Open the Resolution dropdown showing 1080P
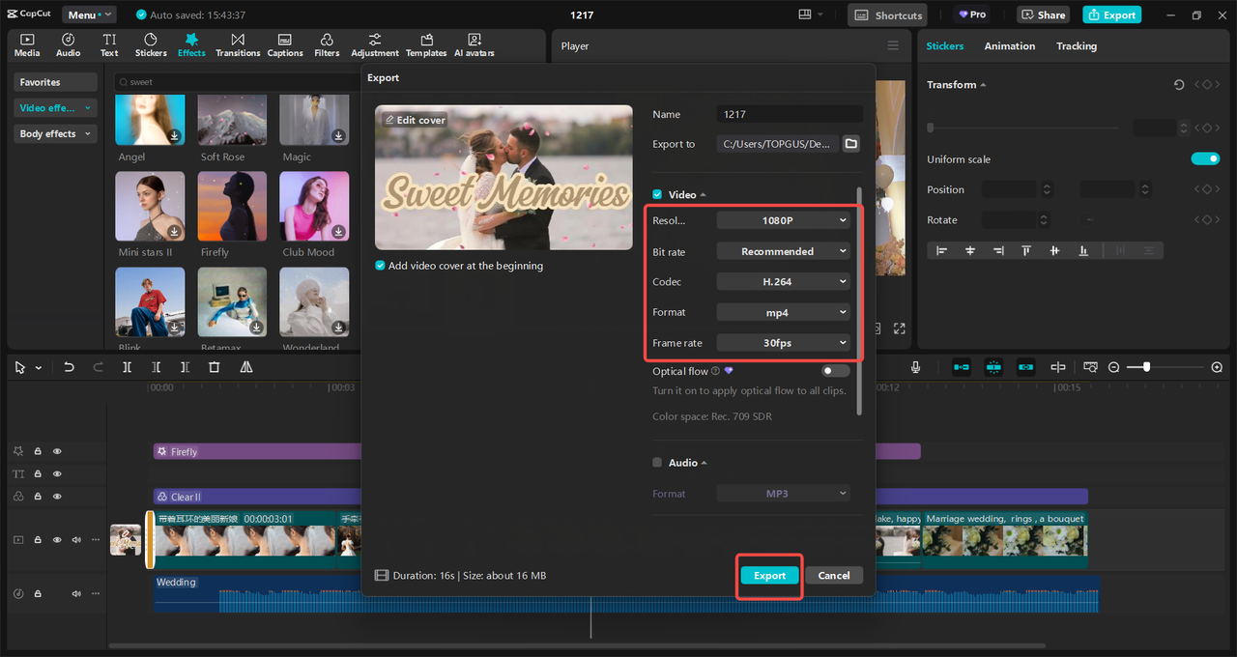Screen dimensions: 1237x657 point(784,220)
